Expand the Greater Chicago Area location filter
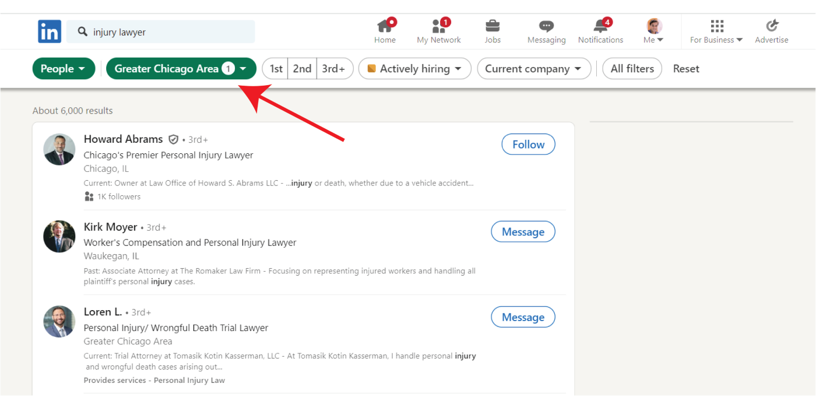 click(x=181, y=69)
